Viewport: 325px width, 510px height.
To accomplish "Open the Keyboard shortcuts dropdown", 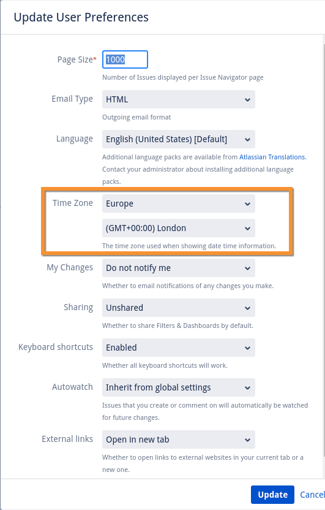I will pyautogui.click(x=179, y=348).
